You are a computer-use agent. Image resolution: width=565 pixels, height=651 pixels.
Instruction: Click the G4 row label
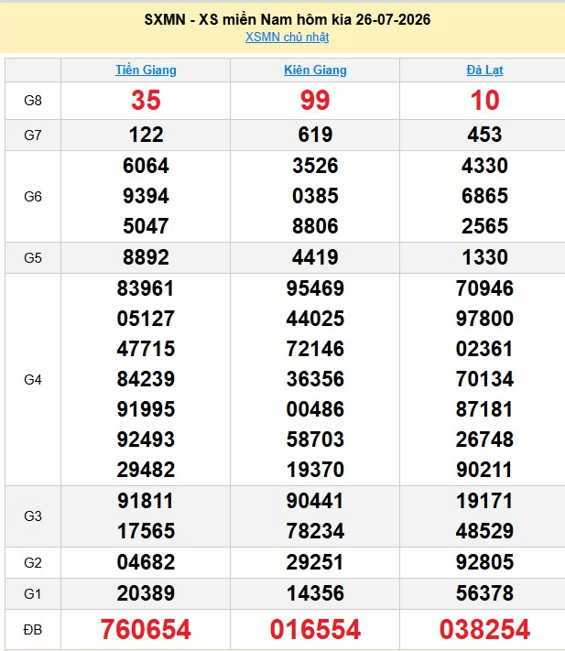(x=33, y=379)
